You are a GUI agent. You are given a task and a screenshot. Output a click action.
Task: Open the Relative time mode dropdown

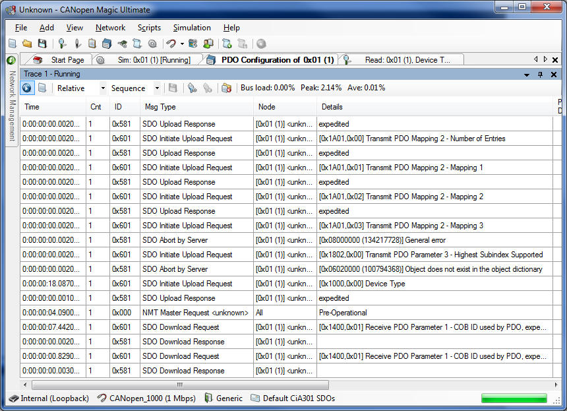[103, 88]
